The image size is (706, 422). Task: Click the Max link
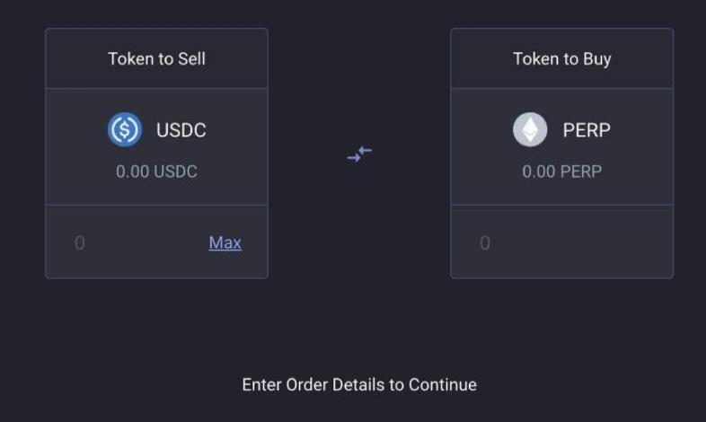pyautogui.click(x=225, y=242)
